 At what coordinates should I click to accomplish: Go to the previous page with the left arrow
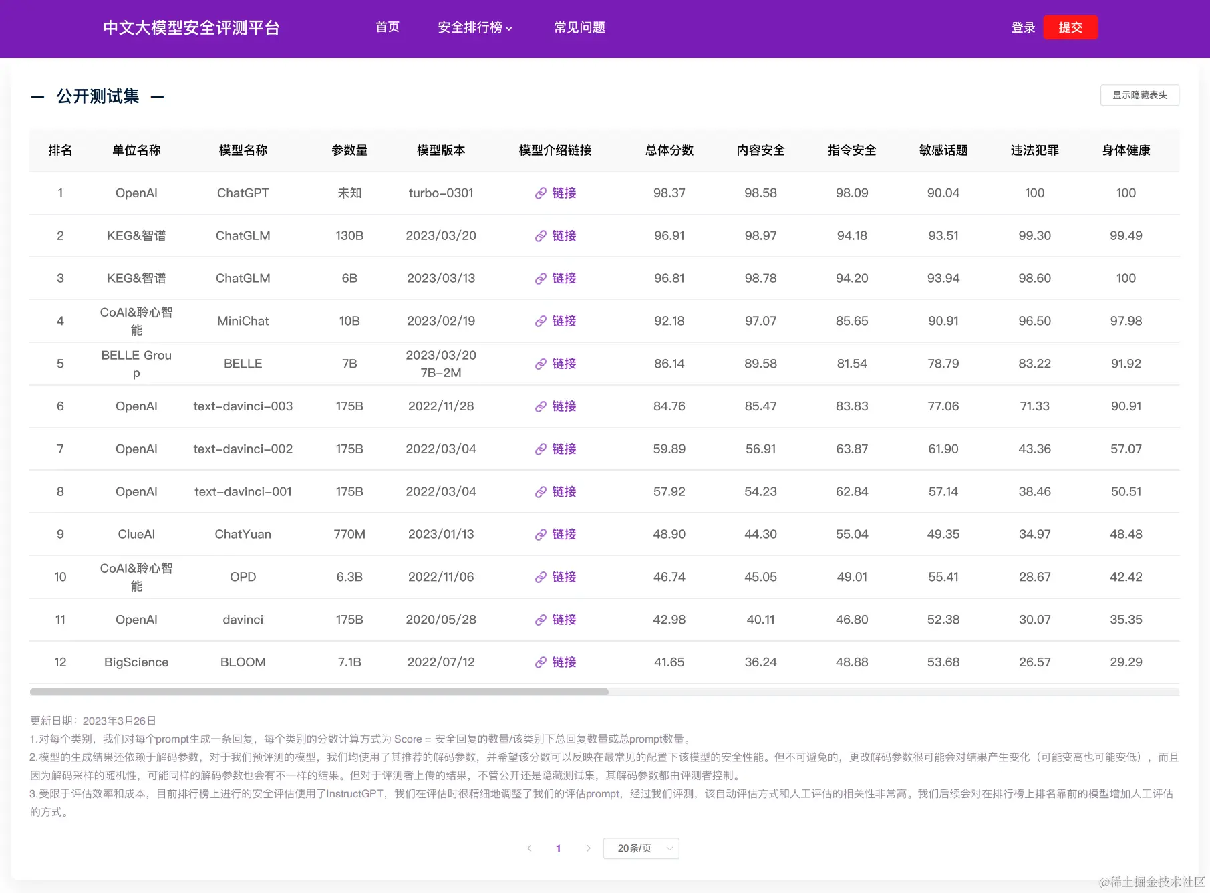[x=529, y=848]
